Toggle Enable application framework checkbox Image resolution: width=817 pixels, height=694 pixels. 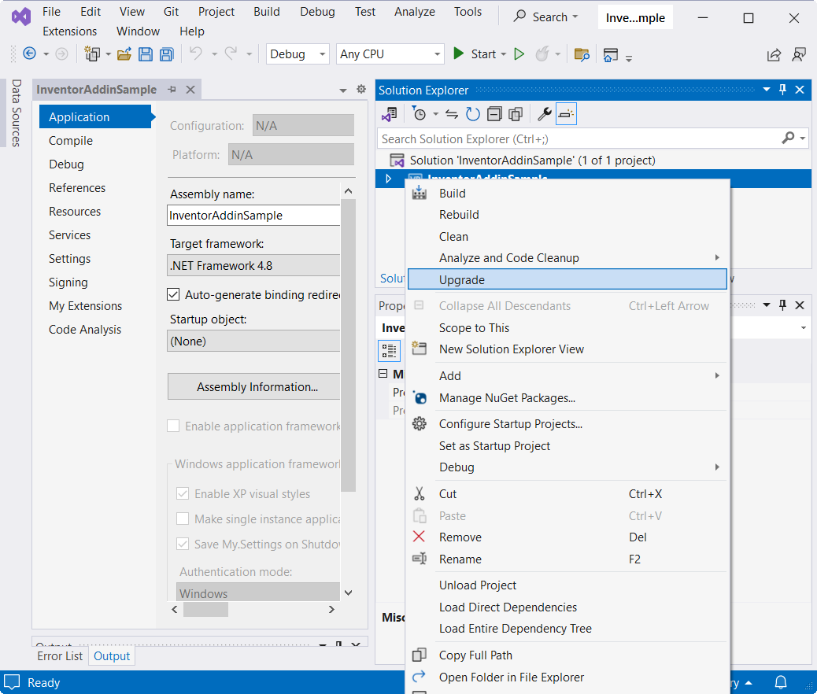[173, 426]
